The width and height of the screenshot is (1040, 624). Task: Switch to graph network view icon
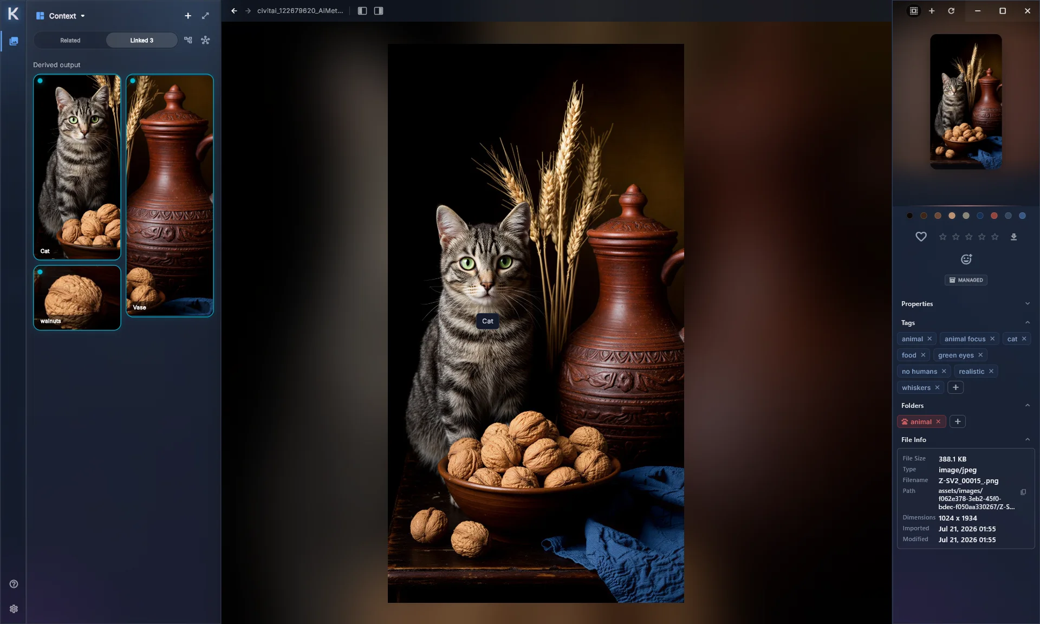tap(205, 40)
